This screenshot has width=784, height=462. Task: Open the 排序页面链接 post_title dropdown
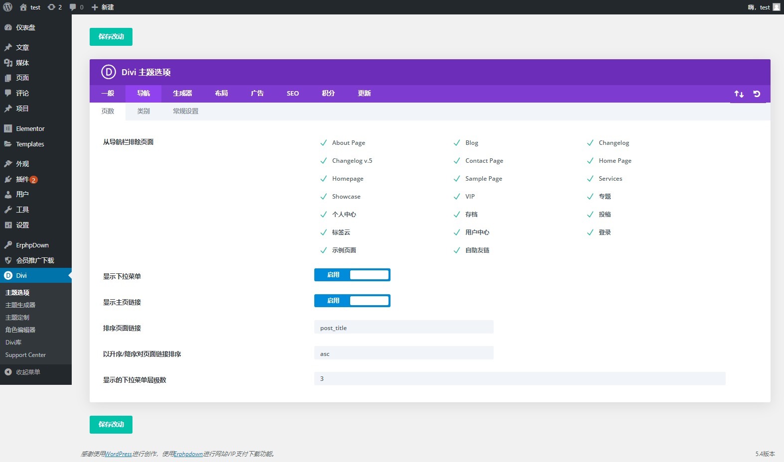[404, 327]
